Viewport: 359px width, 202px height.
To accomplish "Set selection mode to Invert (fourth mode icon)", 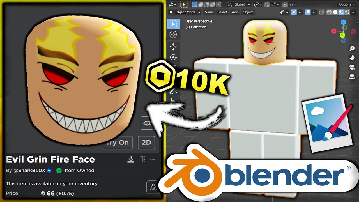I will coord(213,4).
